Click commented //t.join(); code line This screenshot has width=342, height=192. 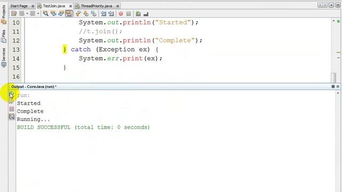(x=100, y=31)
